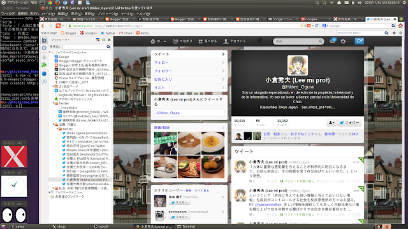Close the bookmarks sidebar with X
The height and width of the screenshot is (229, 408).
(109, 39)
